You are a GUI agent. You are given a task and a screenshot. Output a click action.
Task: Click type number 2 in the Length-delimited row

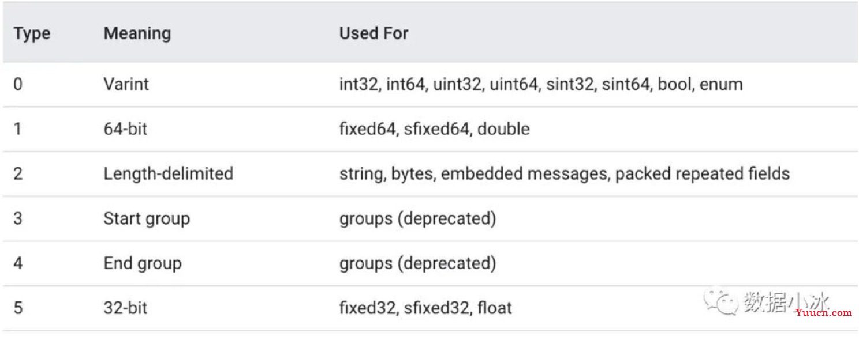(x=18, y=173)
